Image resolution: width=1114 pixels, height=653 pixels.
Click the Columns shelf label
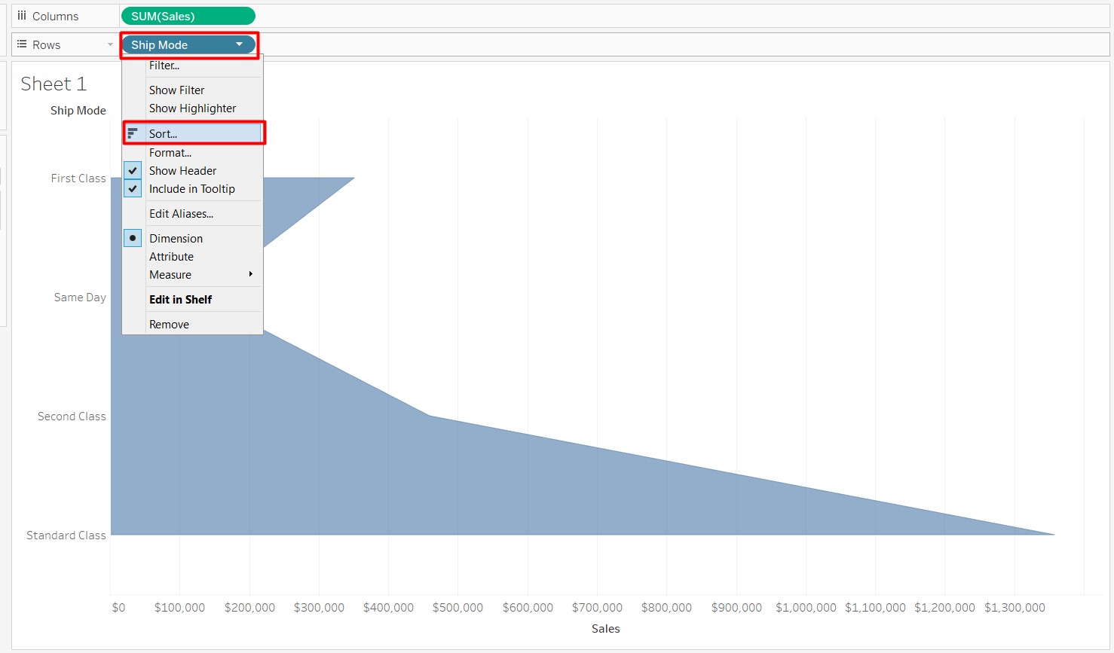point(55,16)
